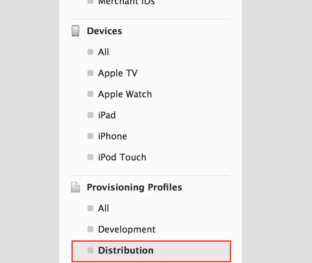
Task: Open Development provisioning profiles
Action: click(x=127, y=229)
